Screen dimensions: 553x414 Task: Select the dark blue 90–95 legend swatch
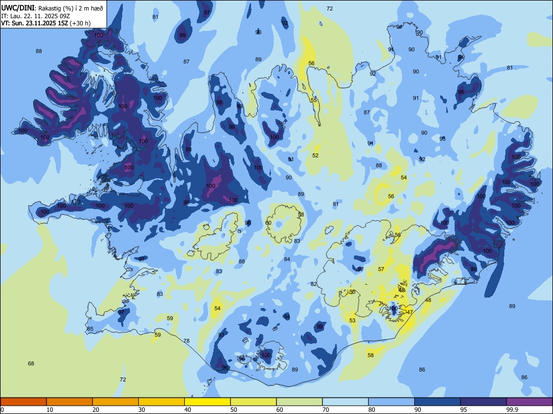pyautogui.click(x=437, y=402)
